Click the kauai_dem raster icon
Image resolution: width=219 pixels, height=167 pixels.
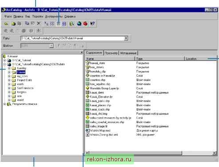88,92
